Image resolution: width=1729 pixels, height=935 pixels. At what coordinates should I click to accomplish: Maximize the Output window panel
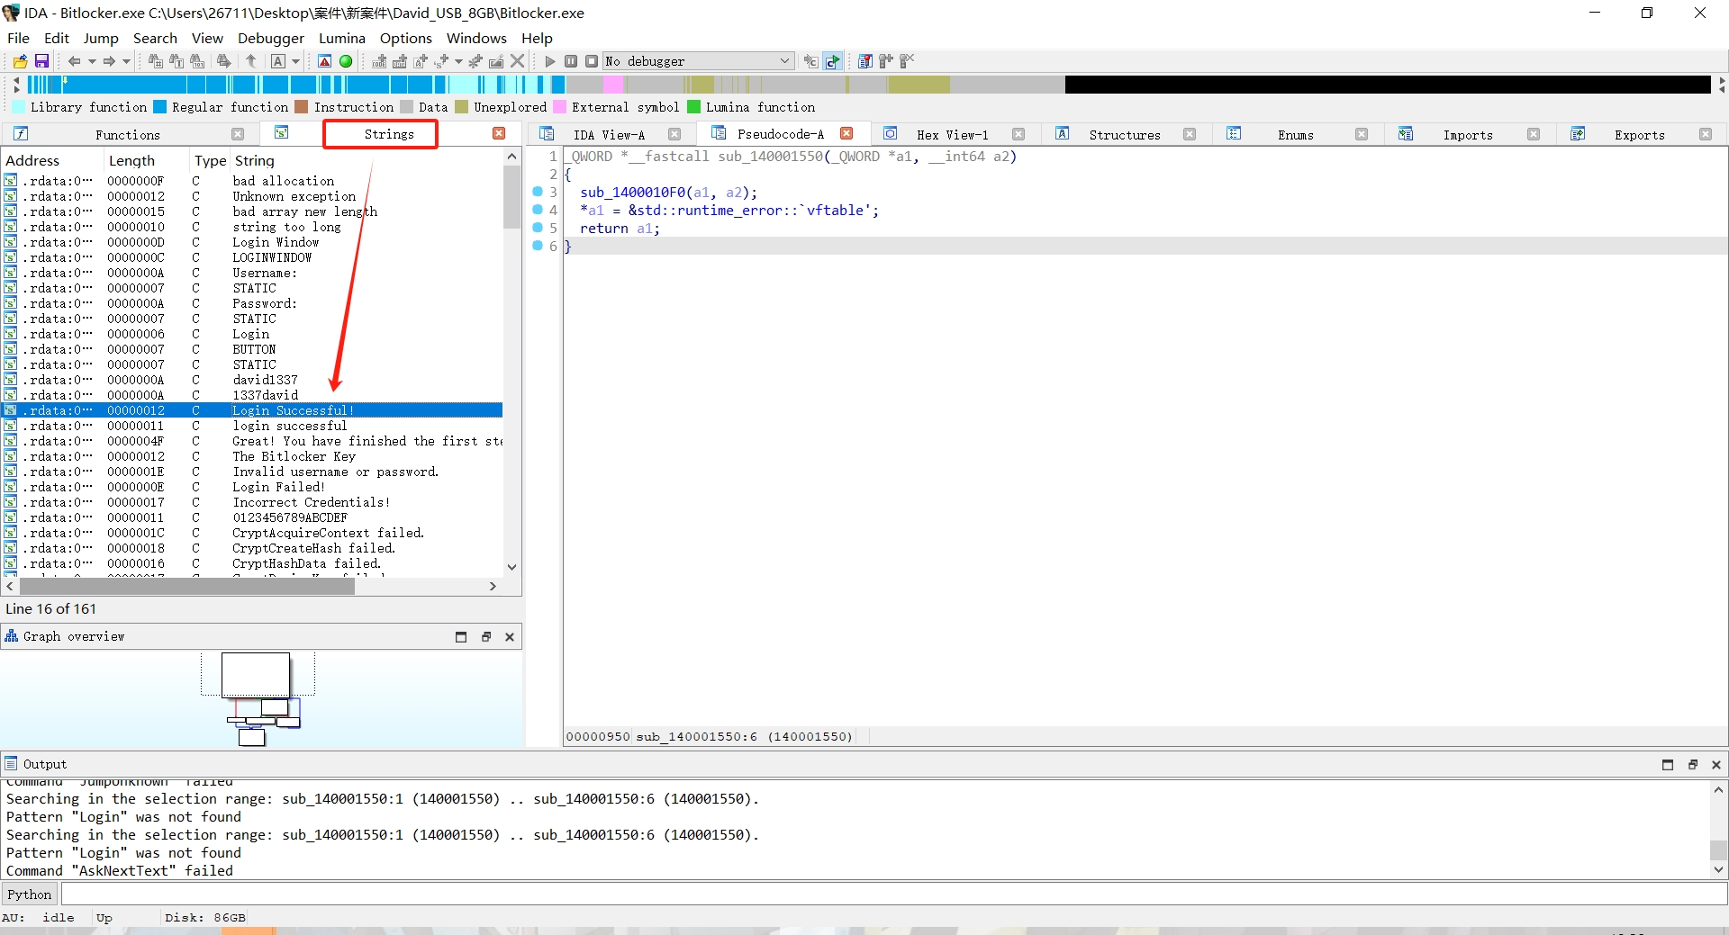coord(1668,764)
